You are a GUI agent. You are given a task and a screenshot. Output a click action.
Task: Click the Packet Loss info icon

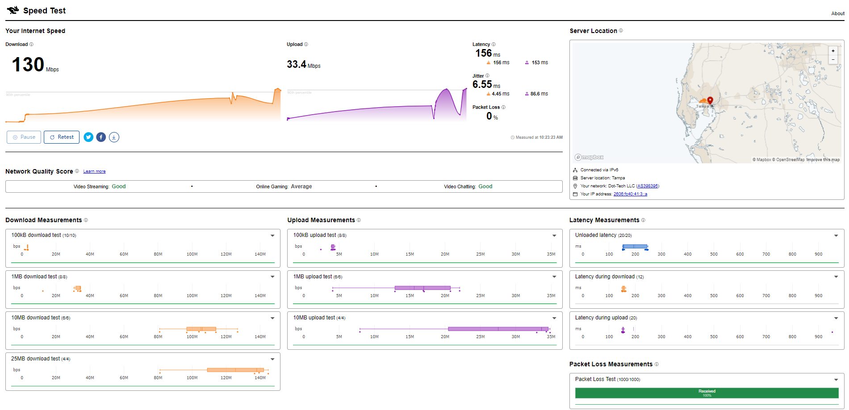[503, 107]
